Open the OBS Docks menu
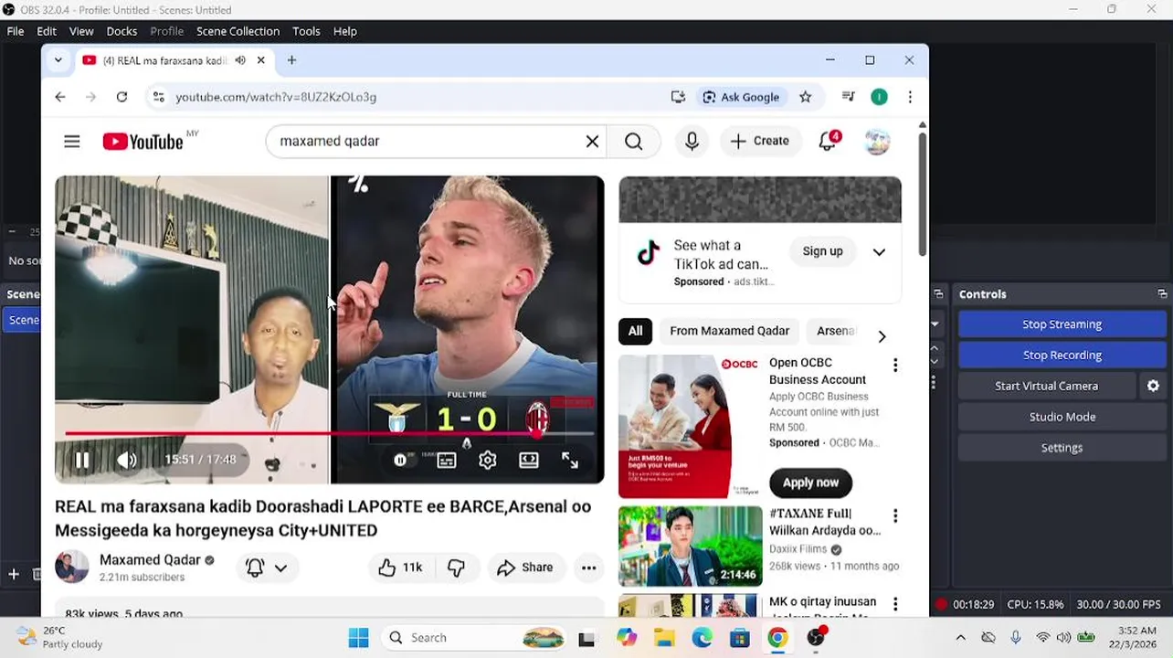The width and height of the screenshot is (1173, 658). point(122,31)
